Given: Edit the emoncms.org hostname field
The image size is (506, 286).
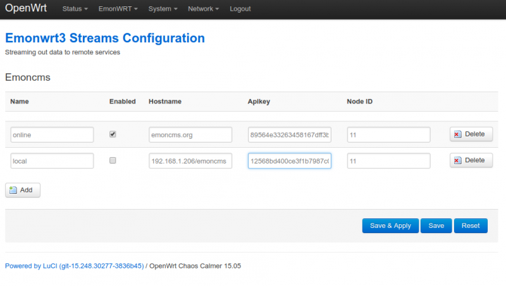Looking at the screenshot, I should tap(190, 134).
